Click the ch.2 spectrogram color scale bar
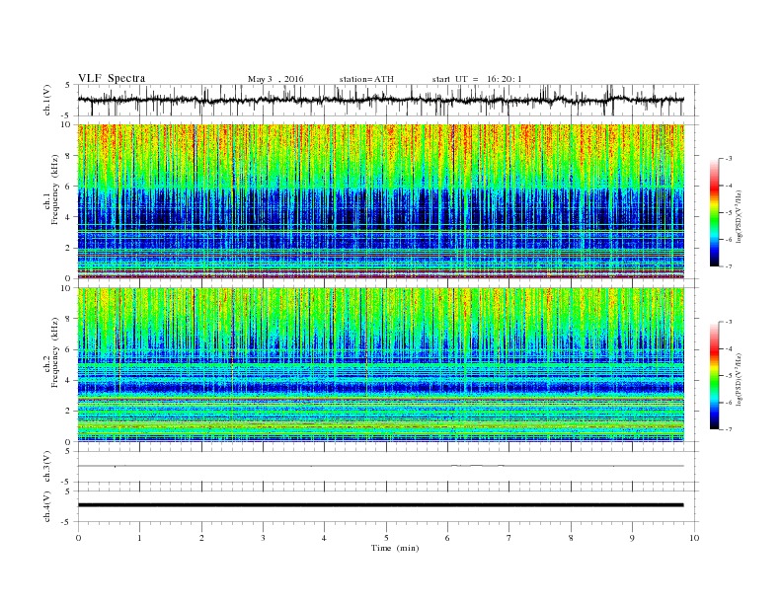Screen dimensions: 782x604 coord(714,376)
